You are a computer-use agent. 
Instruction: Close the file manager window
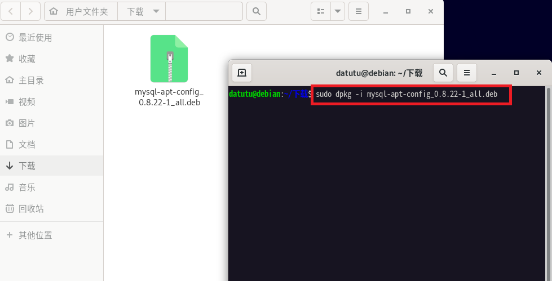pos(431,12)
